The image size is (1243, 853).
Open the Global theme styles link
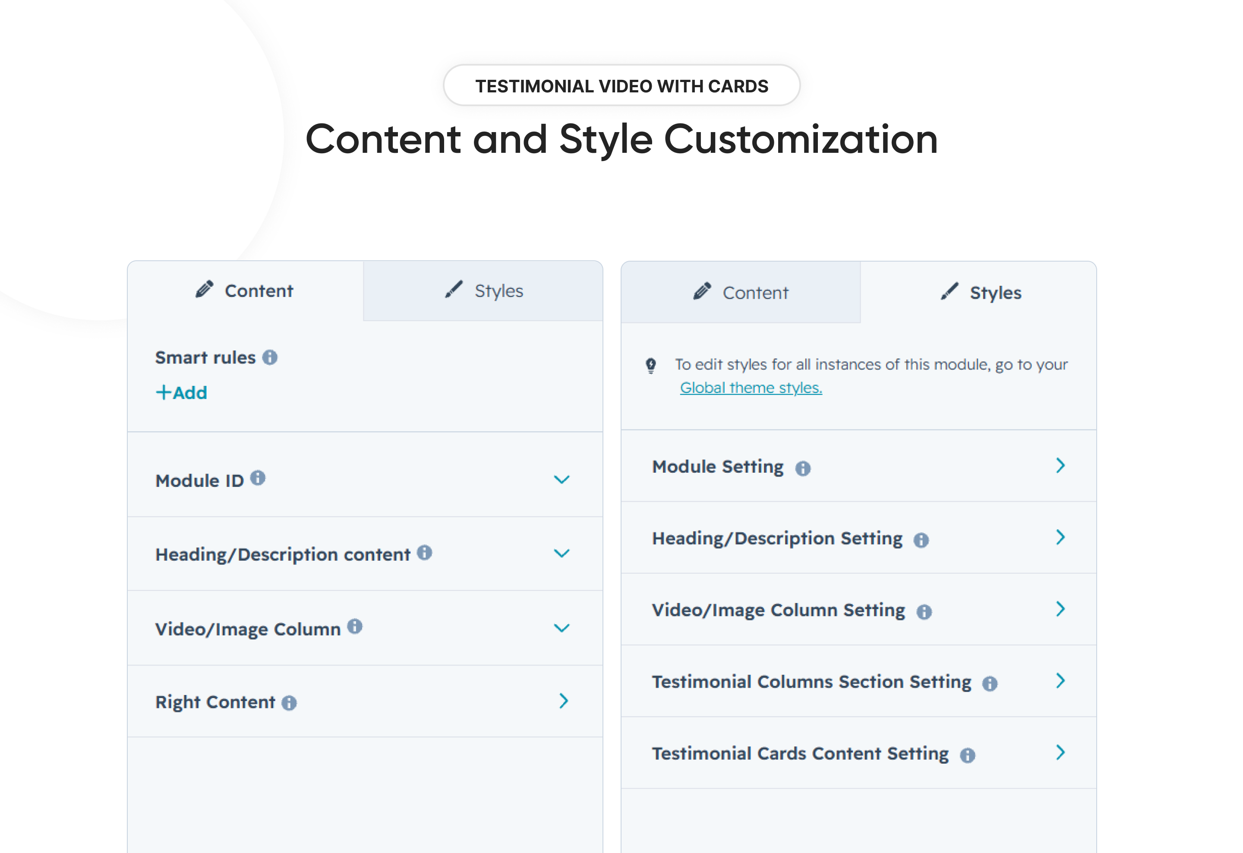751,387
